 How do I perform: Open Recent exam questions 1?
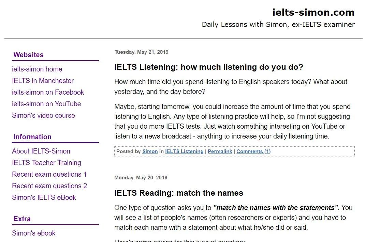click(49, 174)
